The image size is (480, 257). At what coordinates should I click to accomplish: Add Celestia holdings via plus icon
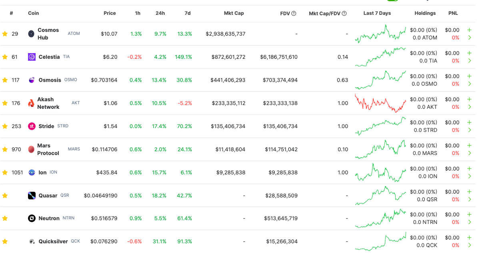point(469,53)
